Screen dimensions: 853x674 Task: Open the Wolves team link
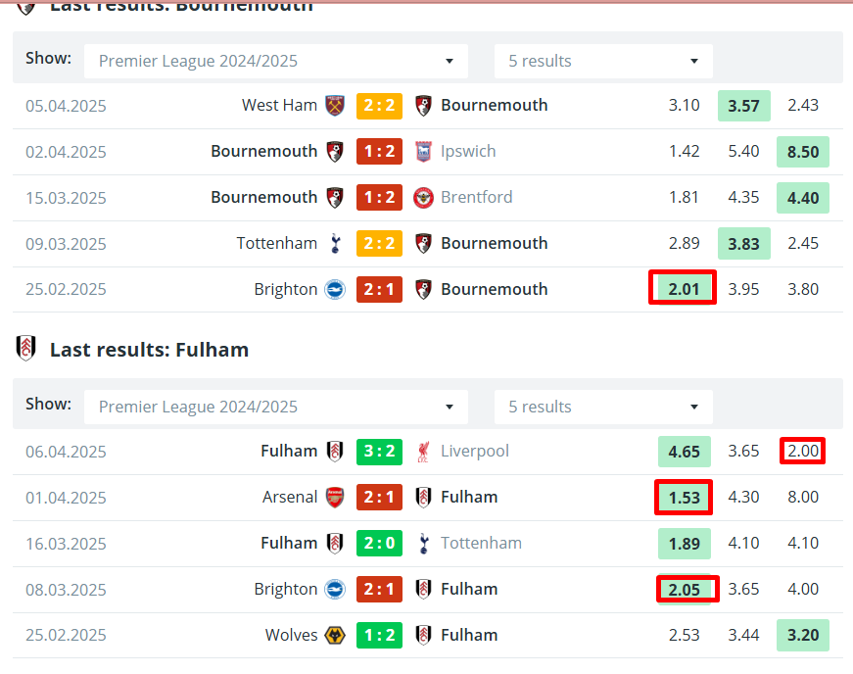click(x=291, y=636)
